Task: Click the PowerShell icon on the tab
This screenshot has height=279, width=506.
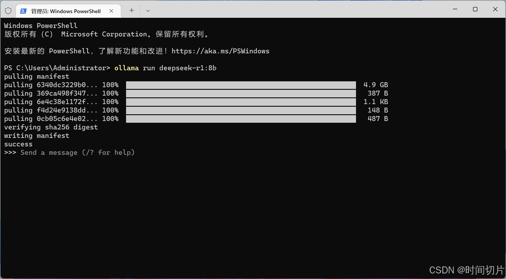Action: [23, 11]
